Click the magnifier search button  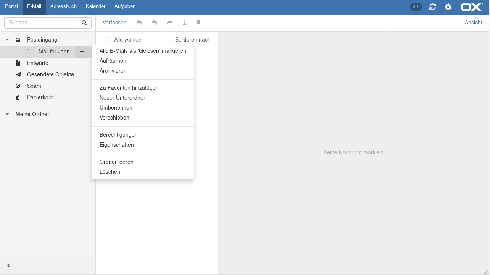(x=84, y=23)
